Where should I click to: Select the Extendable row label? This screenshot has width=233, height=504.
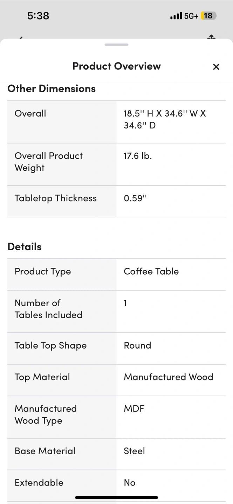tap(39, 483)
